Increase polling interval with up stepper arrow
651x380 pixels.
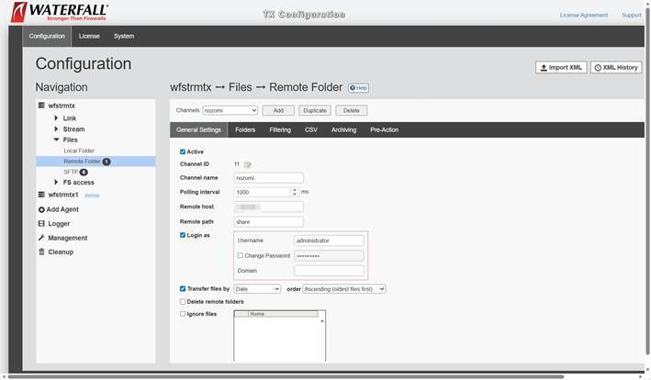[295, 189]
